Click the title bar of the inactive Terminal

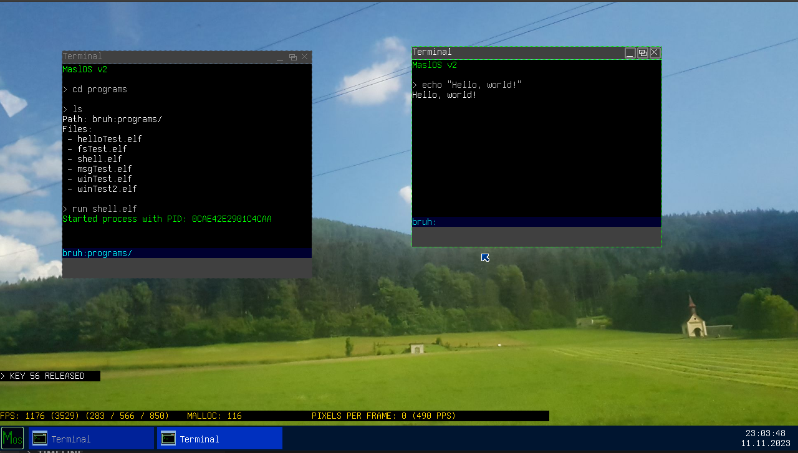pyautogui.click(x=168, y=57)
